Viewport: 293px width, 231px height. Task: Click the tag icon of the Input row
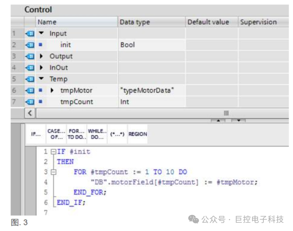[30, 34]
